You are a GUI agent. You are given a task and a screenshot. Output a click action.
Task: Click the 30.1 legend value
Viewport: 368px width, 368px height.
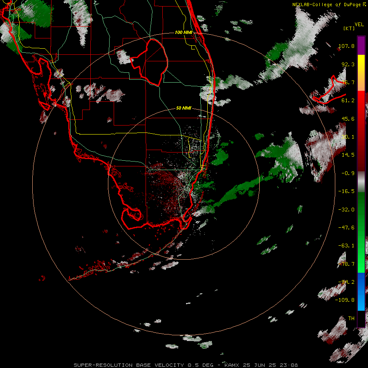click(x=348, y=137)
